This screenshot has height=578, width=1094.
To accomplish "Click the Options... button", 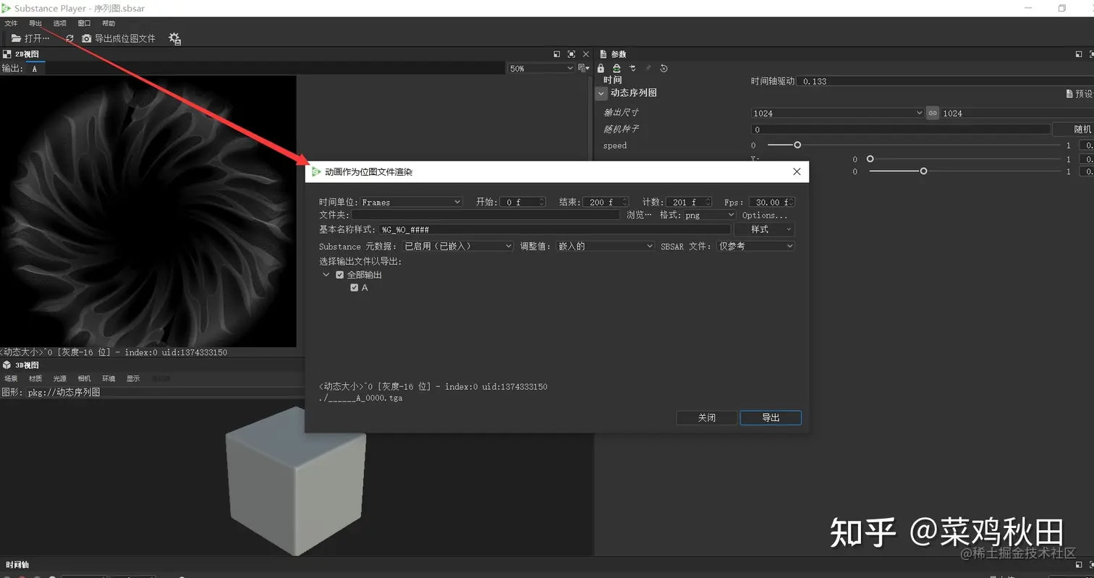I will click(764, 215).
